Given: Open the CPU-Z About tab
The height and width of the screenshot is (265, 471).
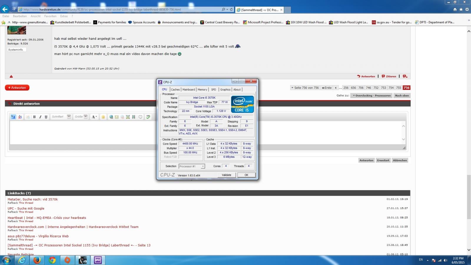Looking at the screenshot, I should pos(237,90).
